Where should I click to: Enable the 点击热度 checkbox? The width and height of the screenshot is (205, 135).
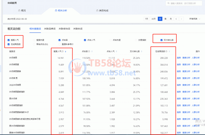coord(111,40)
